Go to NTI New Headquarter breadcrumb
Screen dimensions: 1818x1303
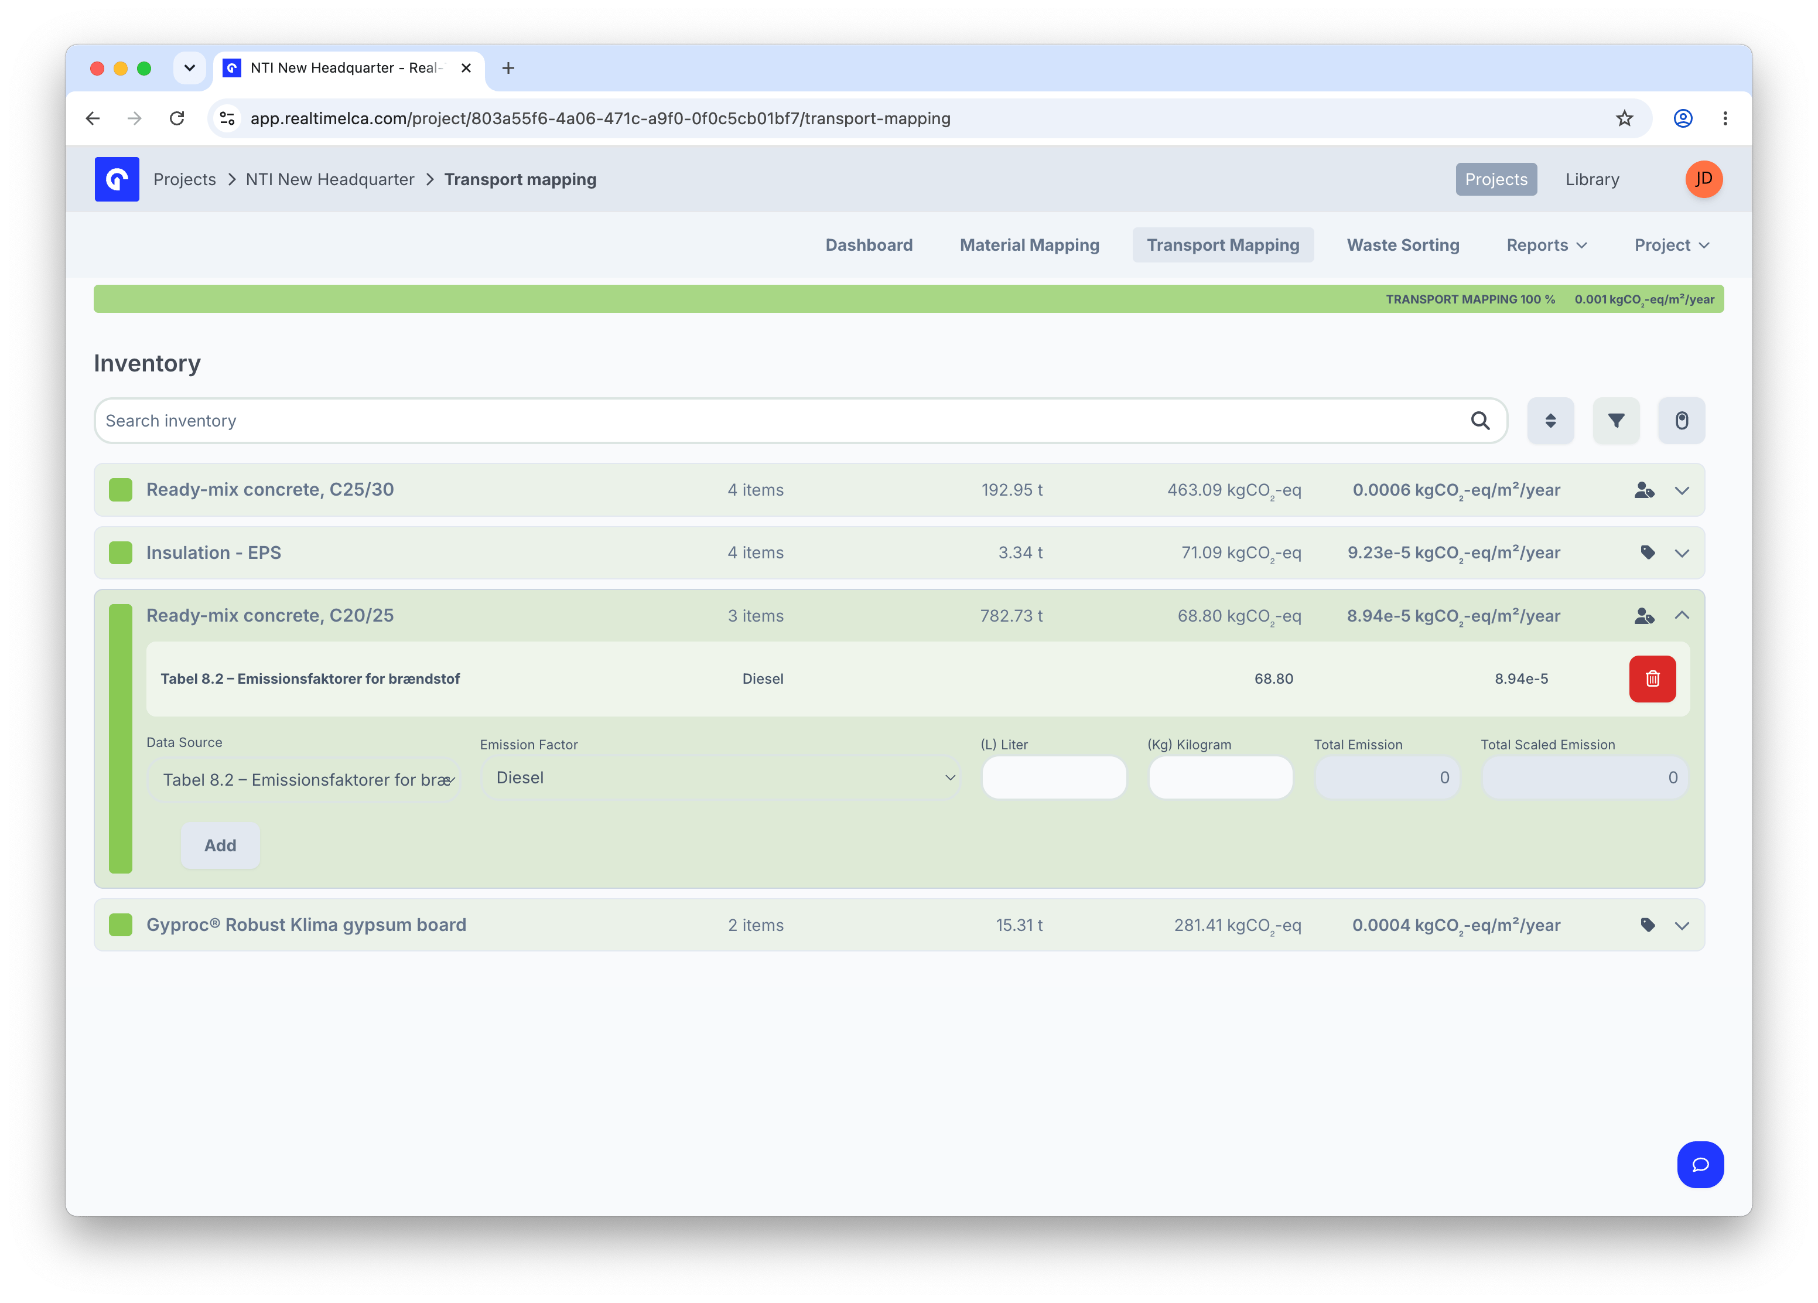click(329, 179)
